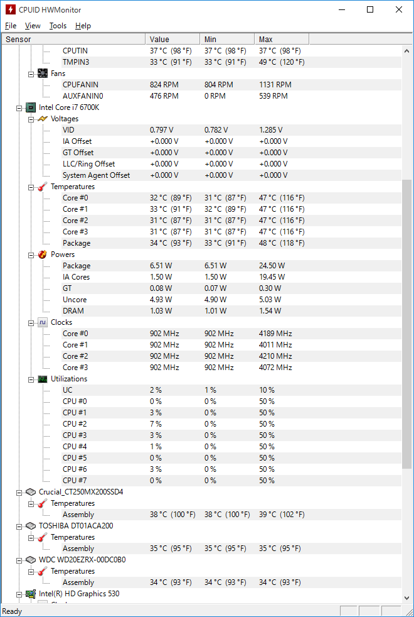414x617 pixels.
Task: Open the Tools menu
Action: [x=58, y=26]
